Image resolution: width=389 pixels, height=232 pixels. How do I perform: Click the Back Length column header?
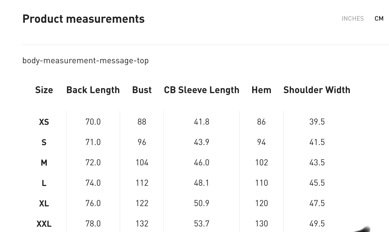point(93,90)
